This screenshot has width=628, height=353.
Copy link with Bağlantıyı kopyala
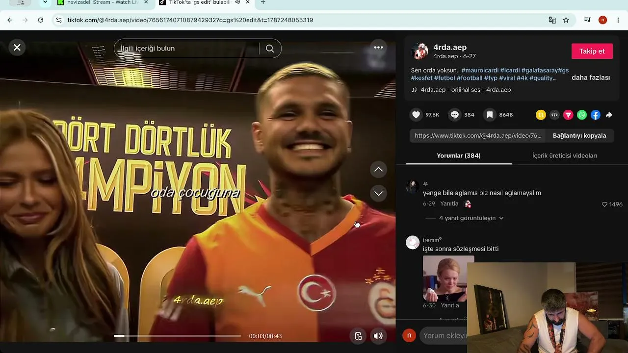click(x=579, y=136)
